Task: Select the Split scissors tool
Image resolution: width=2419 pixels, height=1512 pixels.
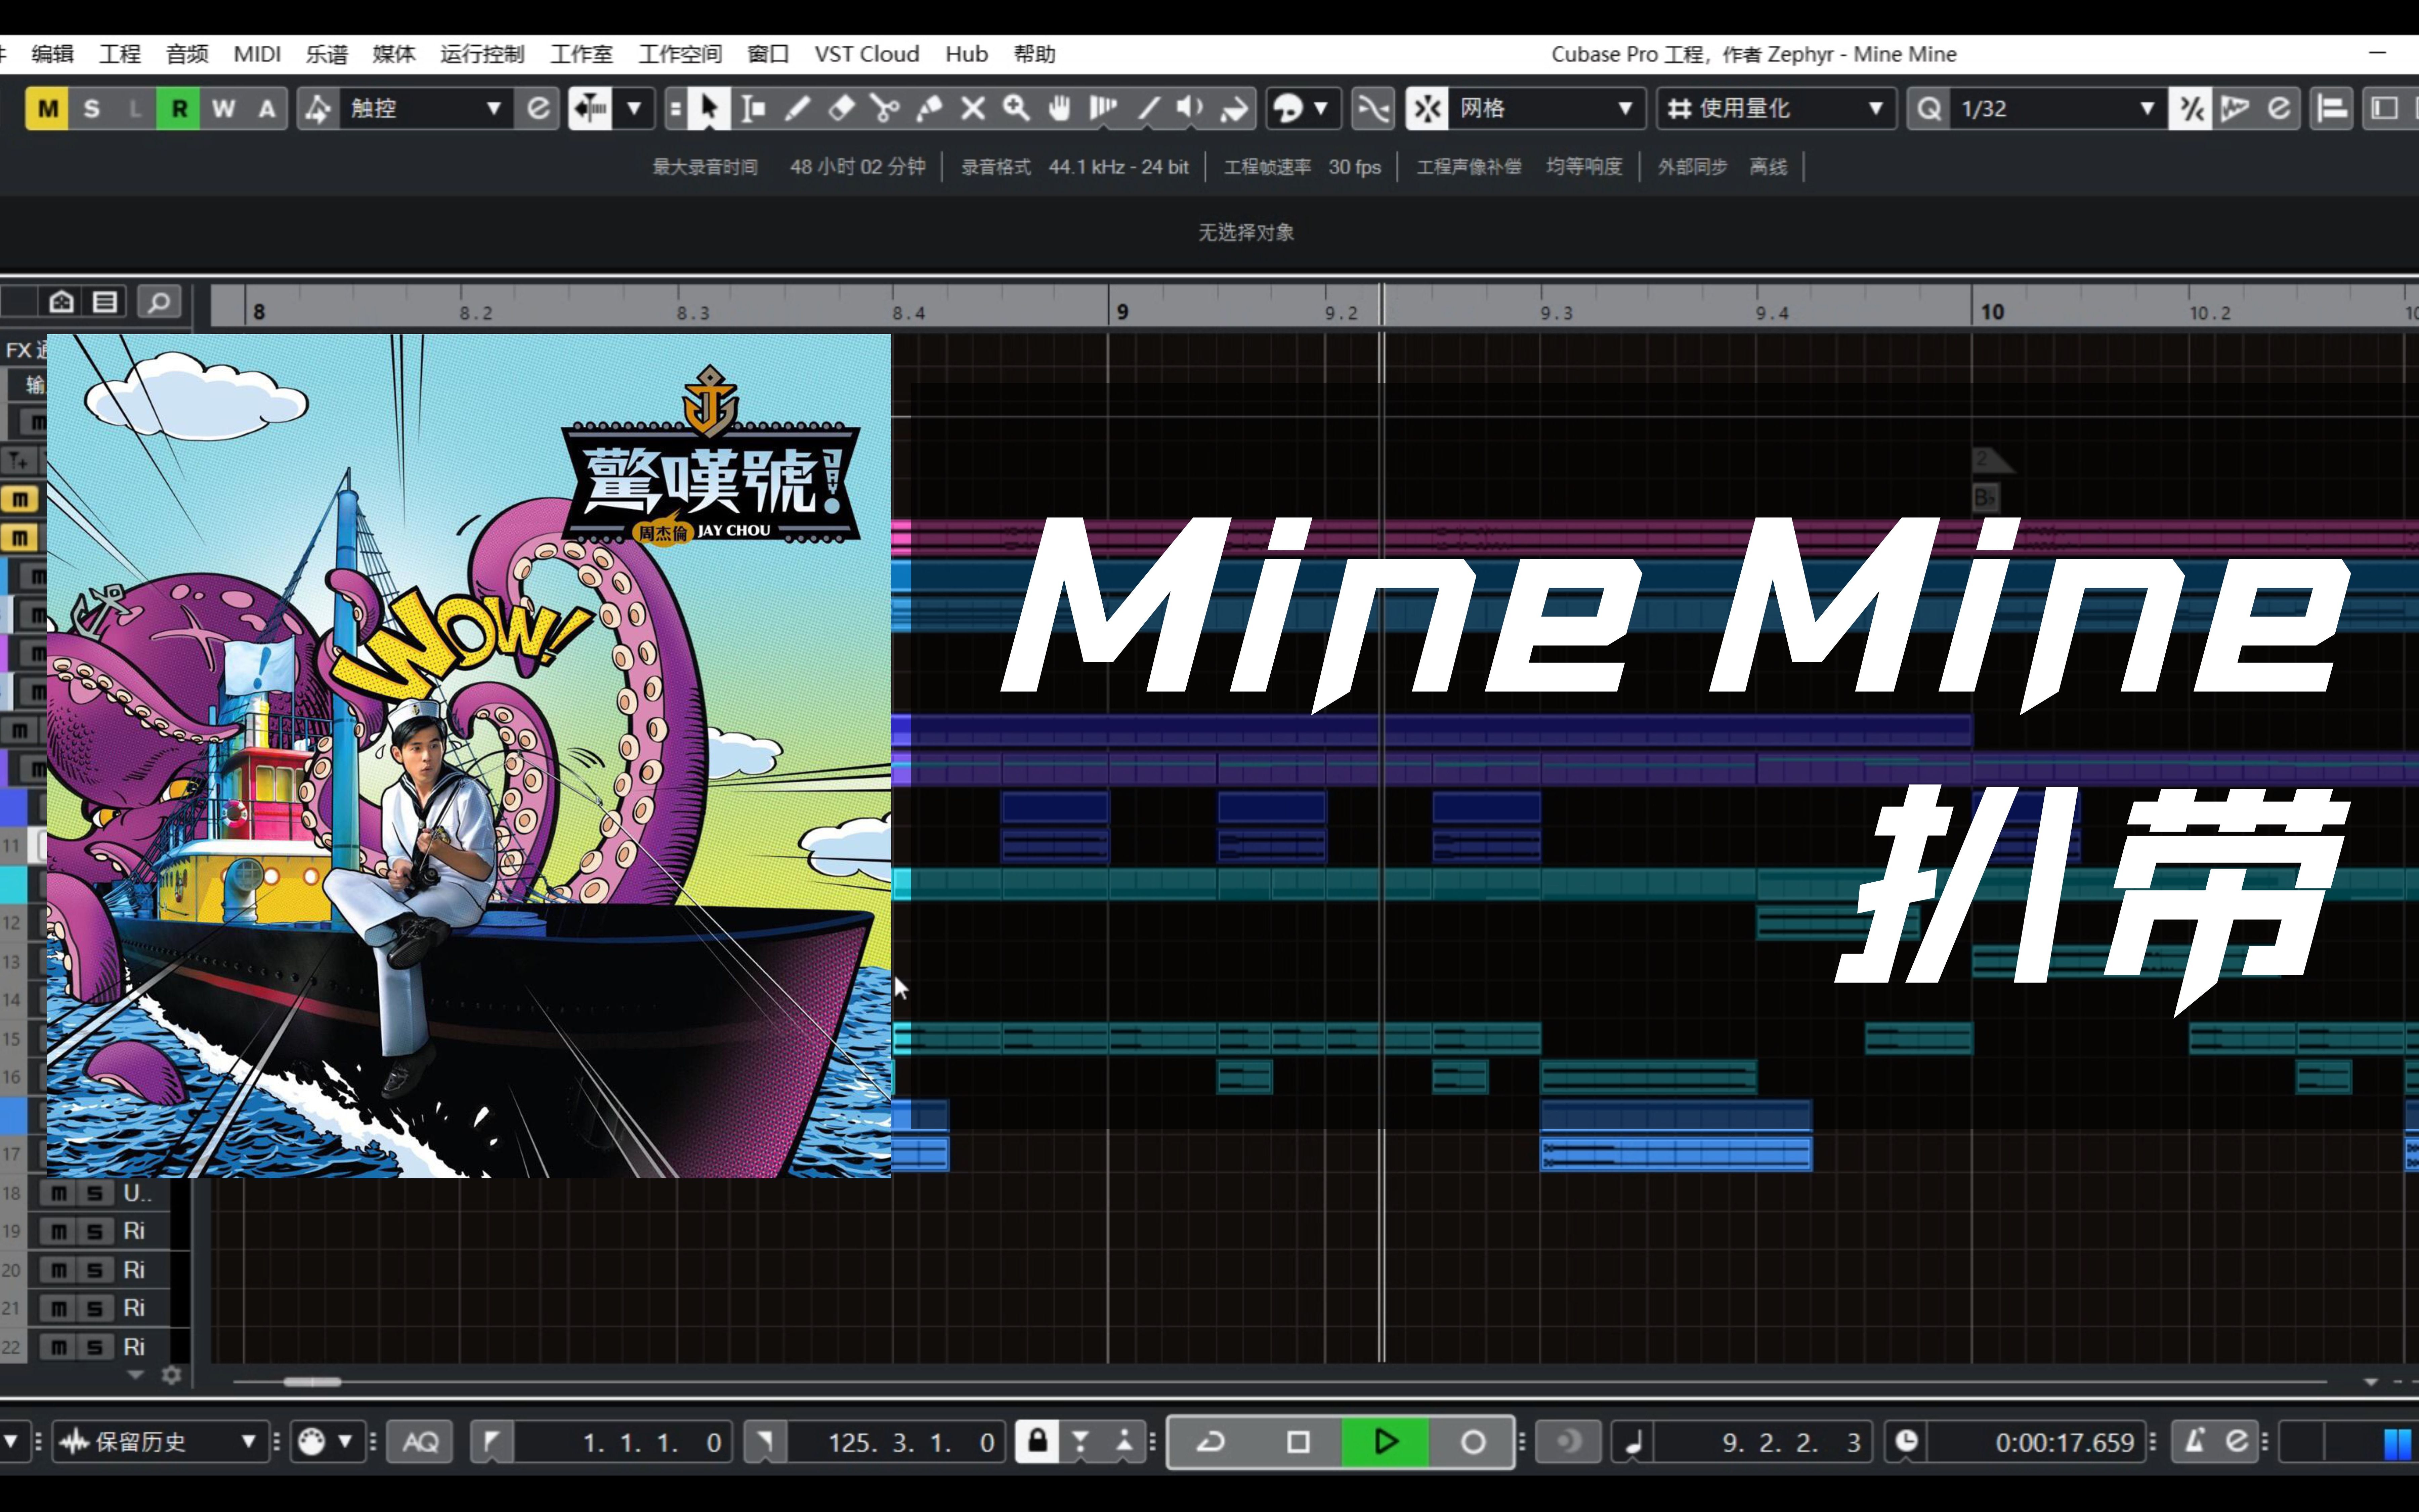Action: [885, 108]
